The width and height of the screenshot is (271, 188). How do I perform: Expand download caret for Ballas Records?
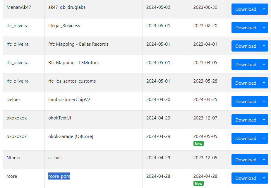pyautogui.click(x=264, y=46)
